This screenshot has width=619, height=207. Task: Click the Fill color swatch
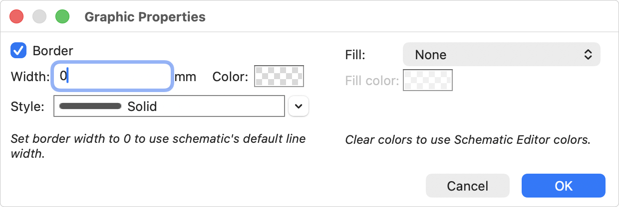point(427,80)
